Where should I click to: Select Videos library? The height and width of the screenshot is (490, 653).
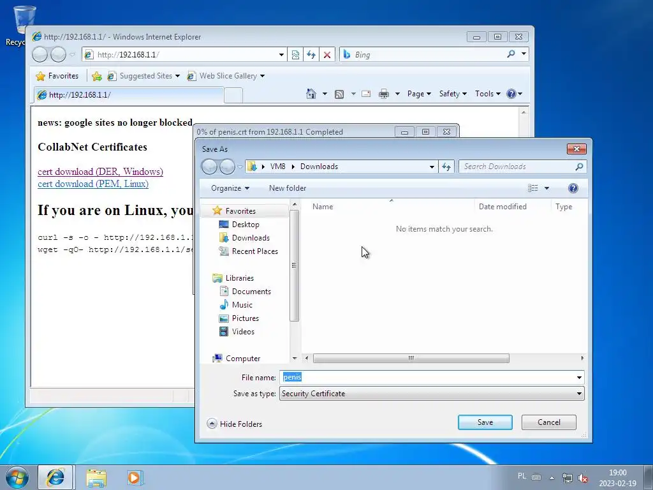pos(243,332)
